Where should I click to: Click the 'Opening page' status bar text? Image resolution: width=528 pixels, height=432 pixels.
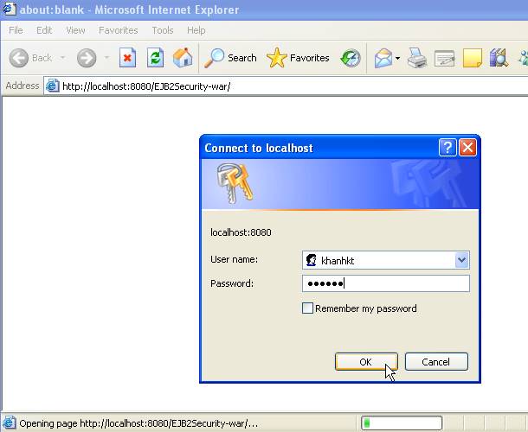(x=138, y=423)
